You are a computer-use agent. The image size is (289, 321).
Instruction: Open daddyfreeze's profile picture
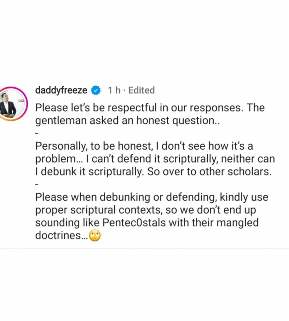coord(13,104)
